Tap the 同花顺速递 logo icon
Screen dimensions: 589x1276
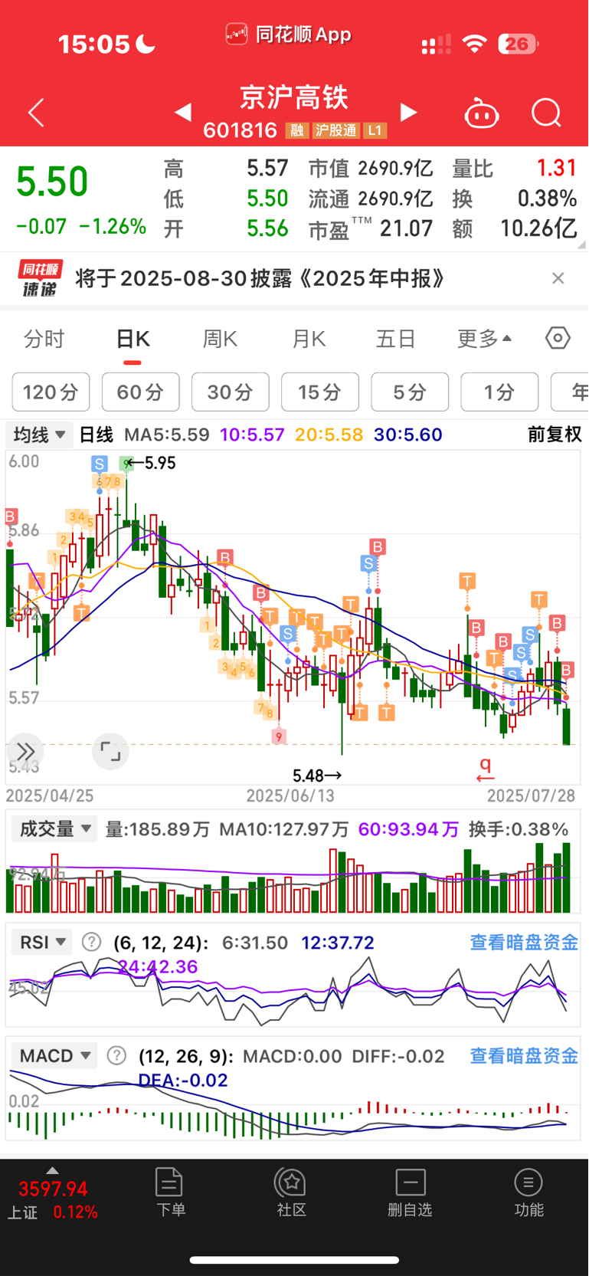click(x=40, y=278)
